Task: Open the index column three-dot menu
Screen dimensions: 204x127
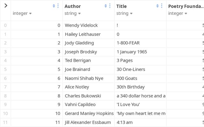Action: 58,6
